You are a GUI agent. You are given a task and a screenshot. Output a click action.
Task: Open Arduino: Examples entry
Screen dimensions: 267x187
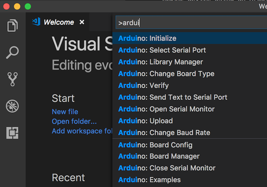click(x=190, y=180)
